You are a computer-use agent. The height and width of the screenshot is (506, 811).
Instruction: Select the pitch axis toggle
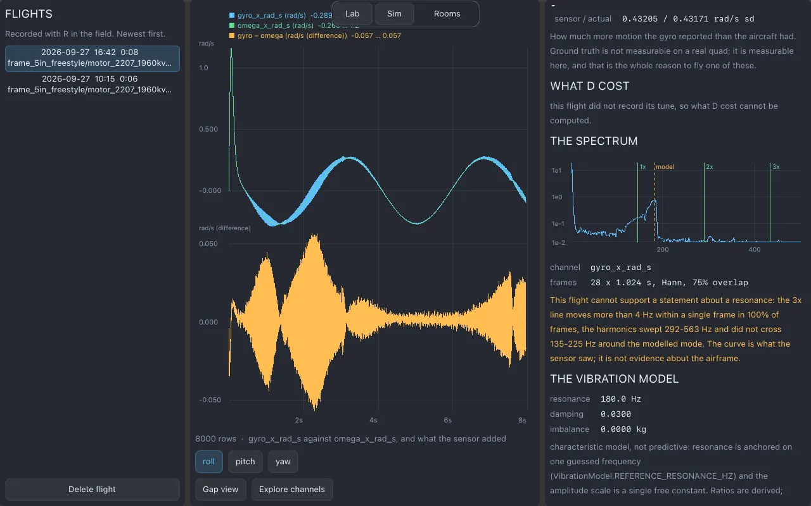click(x=245, y=462)
